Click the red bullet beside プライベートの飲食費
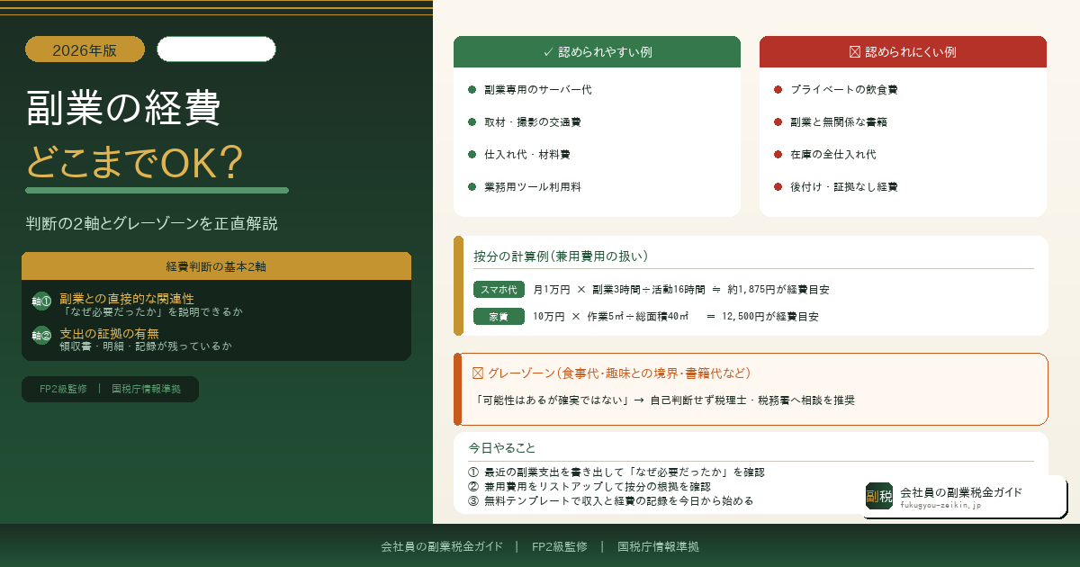The width and height of the screenshot is (1080, 567). click(776, 89)
